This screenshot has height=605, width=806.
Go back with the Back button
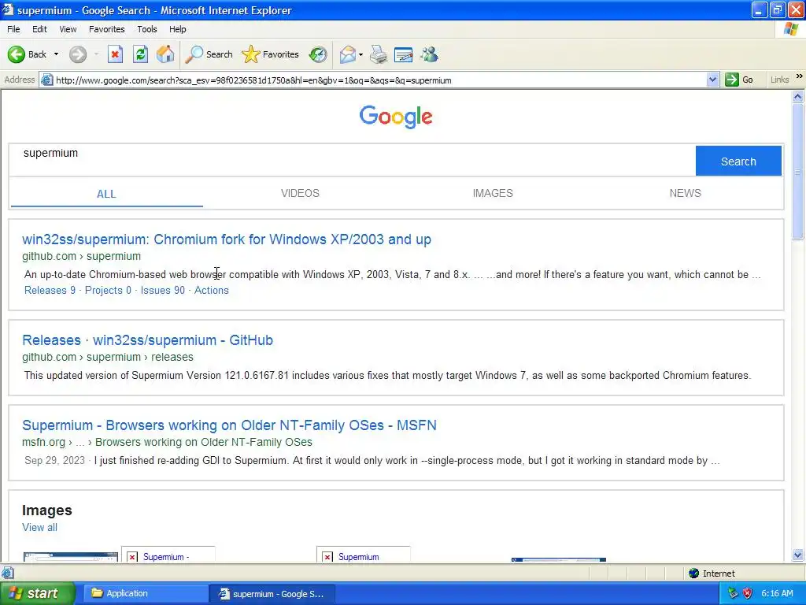tap(27, 54)
